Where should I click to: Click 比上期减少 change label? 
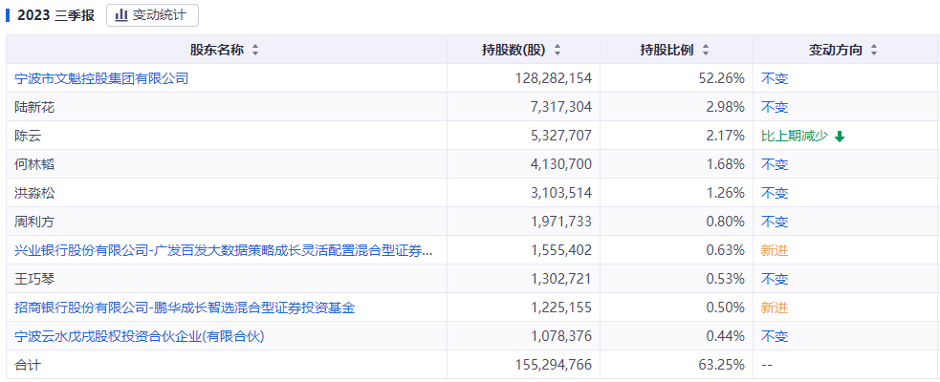coord(795,136)
